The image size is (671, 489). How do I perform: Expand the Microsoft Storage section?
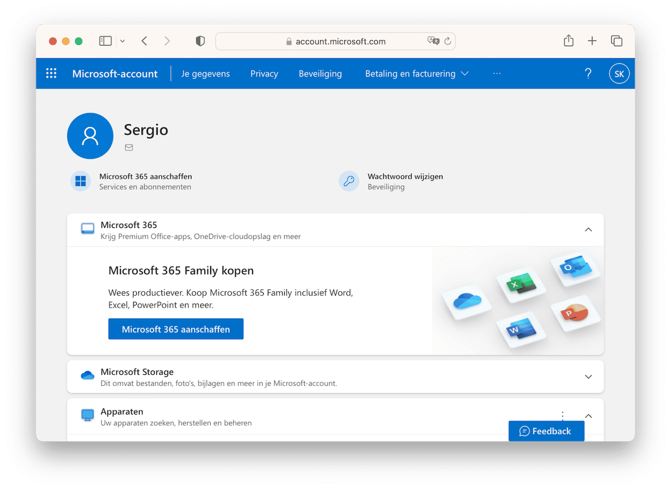[588, 377]
